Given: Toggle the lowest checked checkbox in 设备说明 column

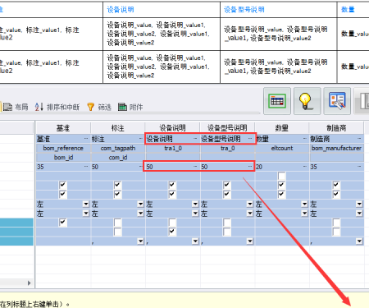Looking at the screenshot, I should pyautogui.click(x=172, y=232).
